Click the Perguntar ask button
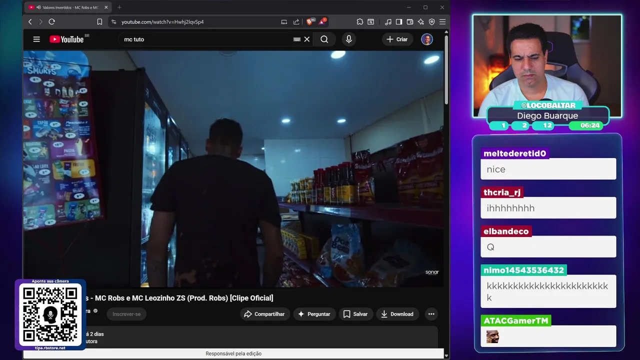Viewport: 640px width, 360px height. click(x=314, y=314)
